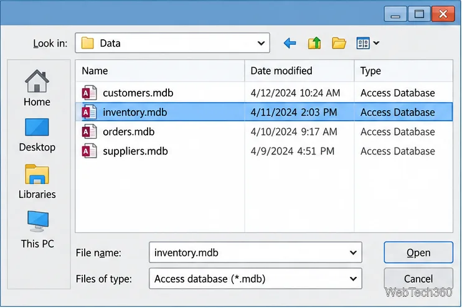Click Access Database type of orders.mdb
Viewport: 462px width, 308px height.
pos(398,132)
